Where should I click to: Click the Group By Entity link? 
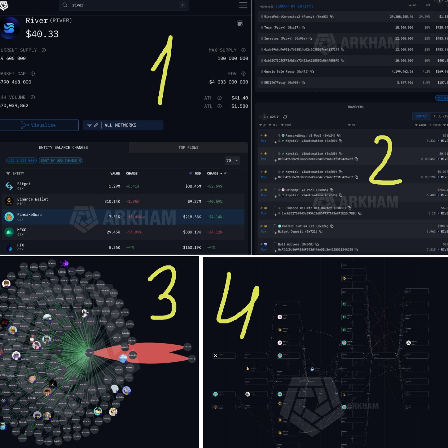point(294,6)
